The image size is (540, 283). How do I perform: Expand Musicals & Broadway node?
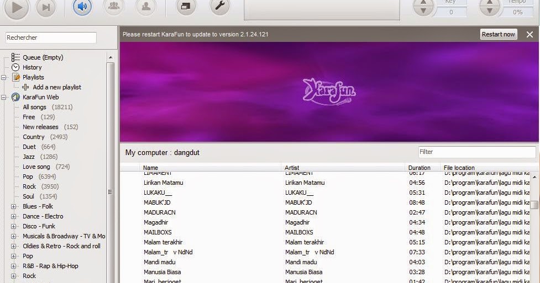coord(13,237)
